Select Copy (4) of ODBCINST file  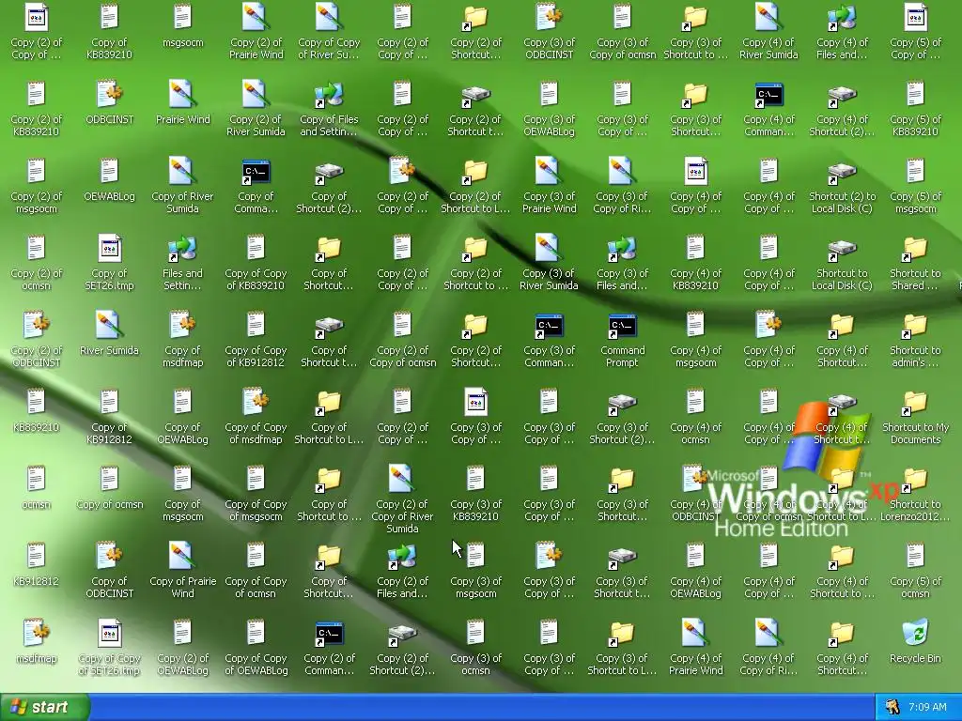point(695,480)
